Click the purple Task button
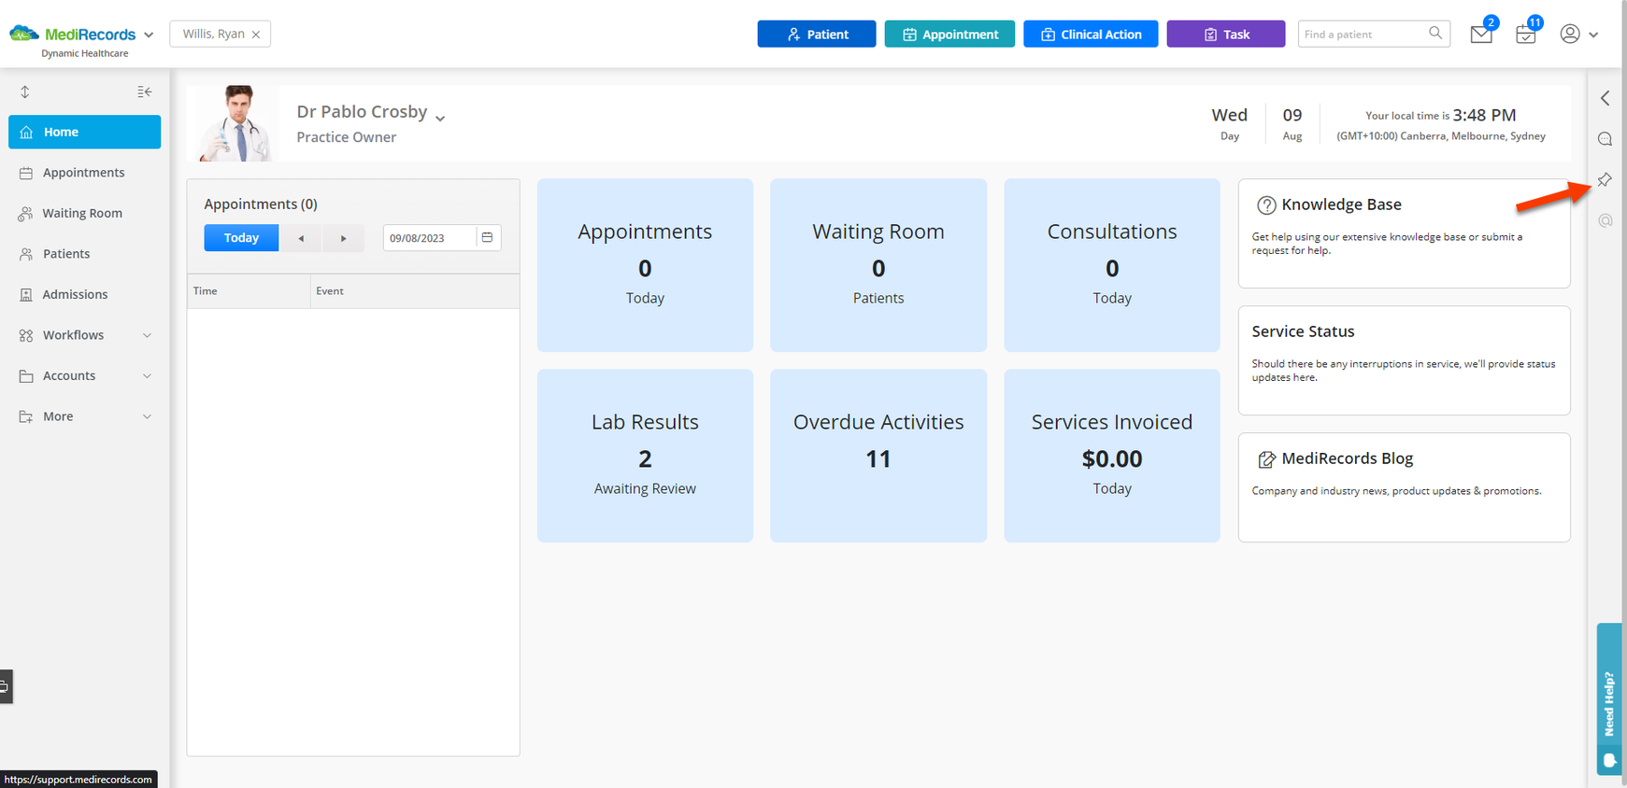 1226,34
